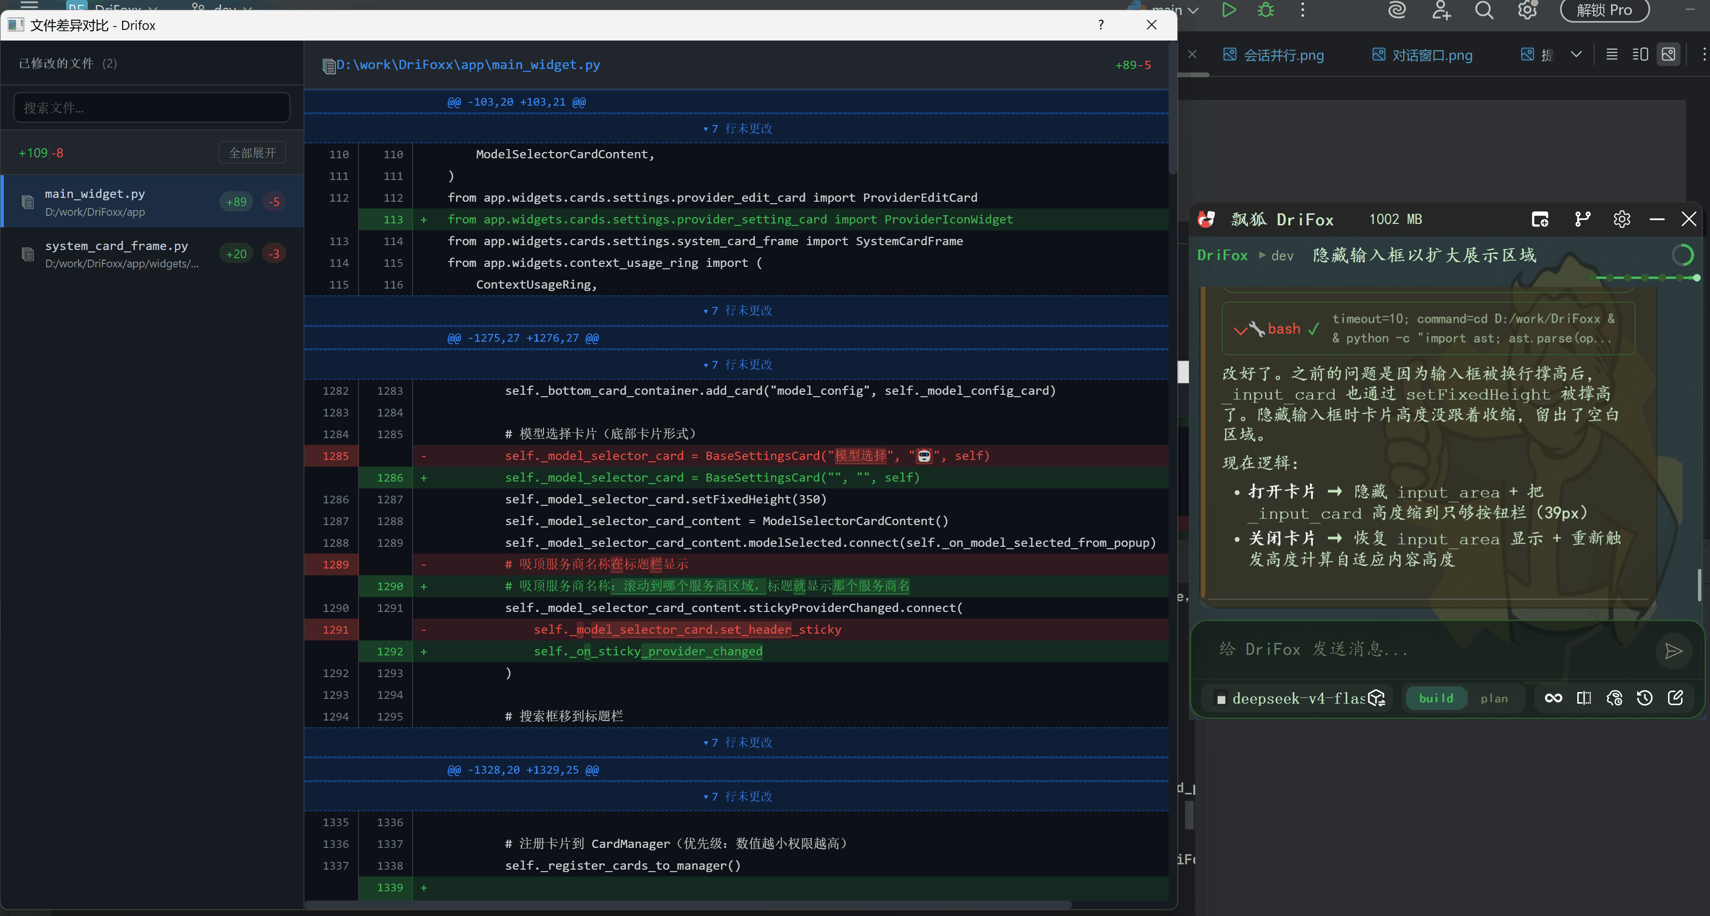Switch to the 对话窗口.png tab
Image resolution: width=1710 pixels, height=916 pixels.
point(1422,55)
